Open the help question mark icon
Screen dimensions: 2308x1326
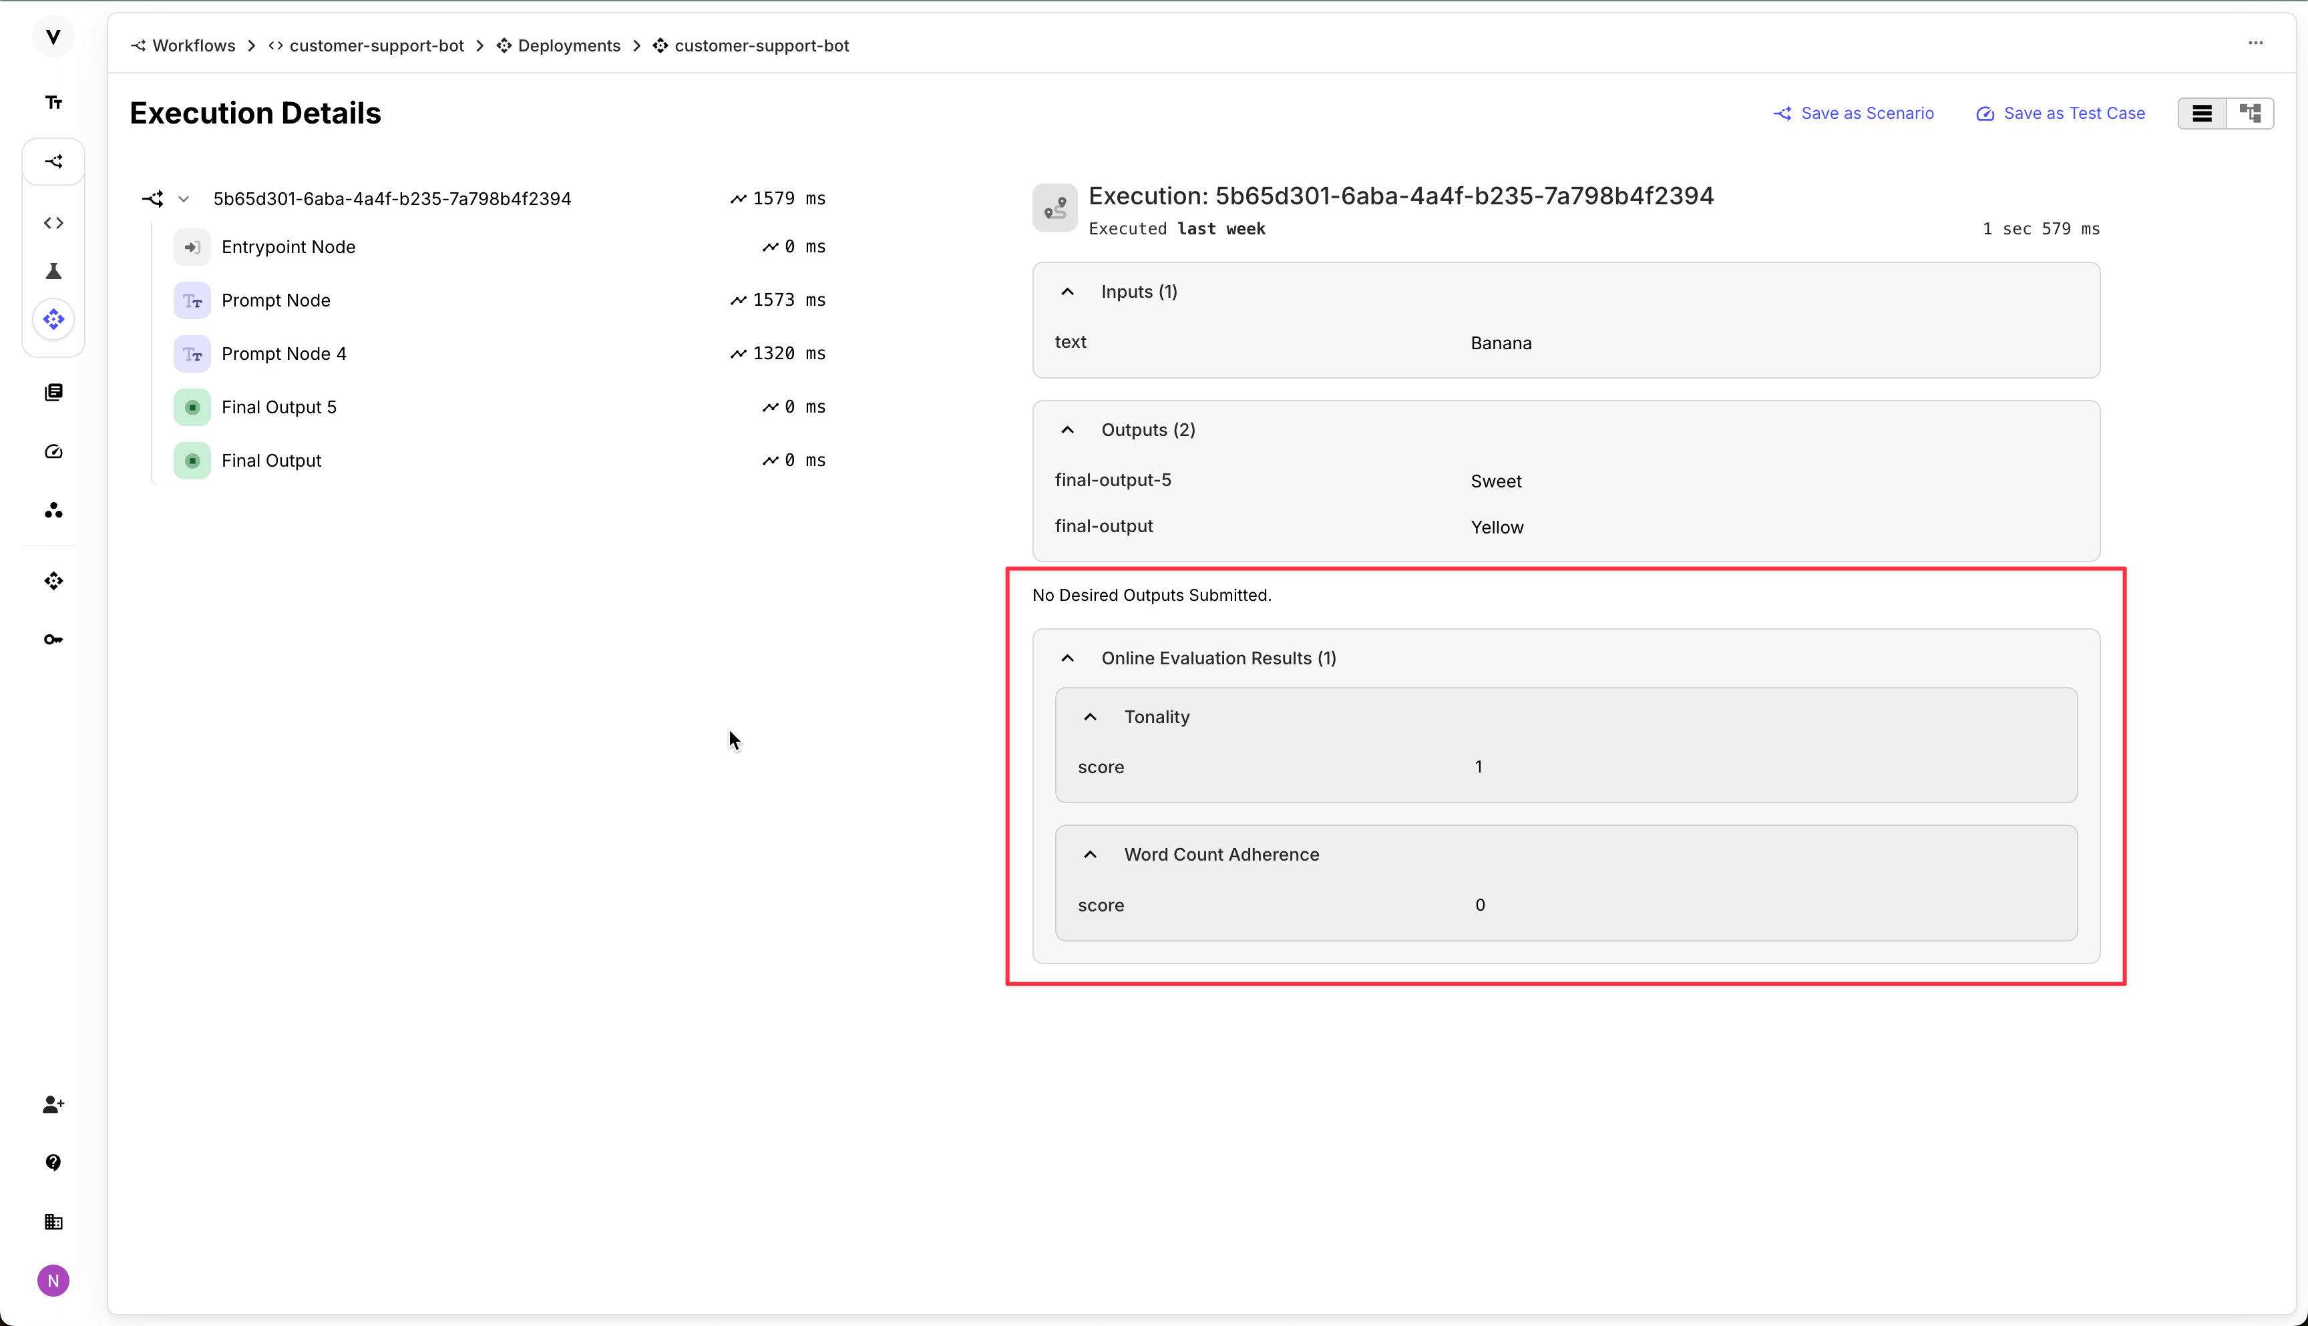tap(53, 1163)
